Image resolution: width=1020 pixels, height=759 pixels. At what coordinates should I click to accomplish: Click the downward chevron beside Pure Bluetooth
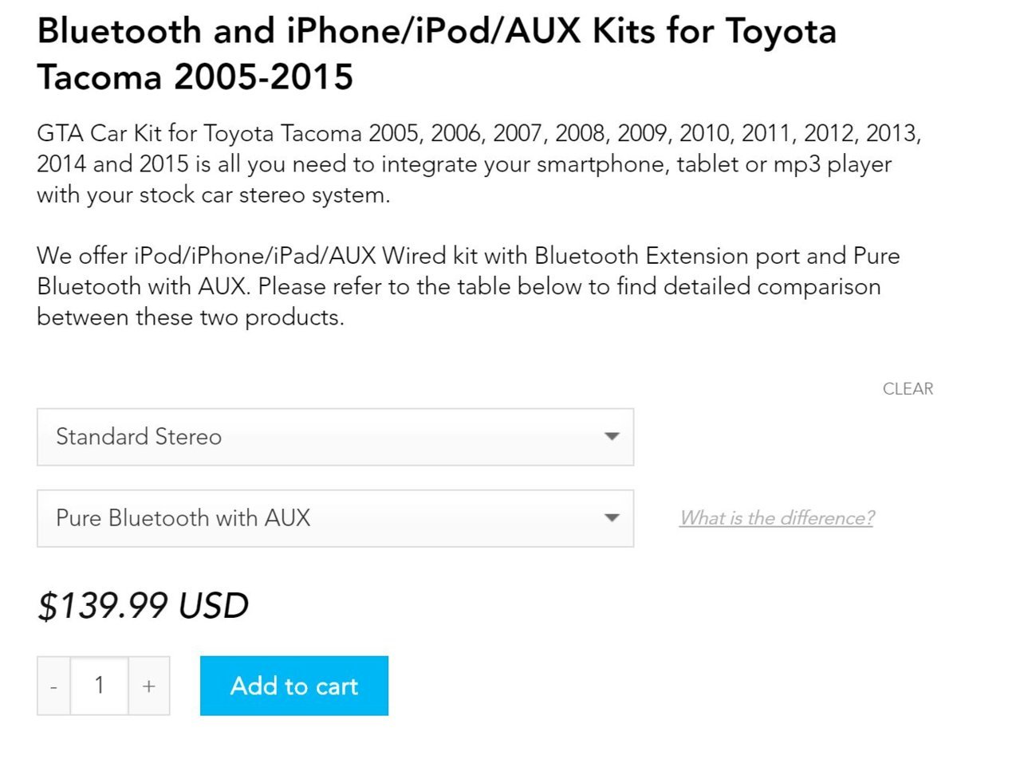pos(611,518)
